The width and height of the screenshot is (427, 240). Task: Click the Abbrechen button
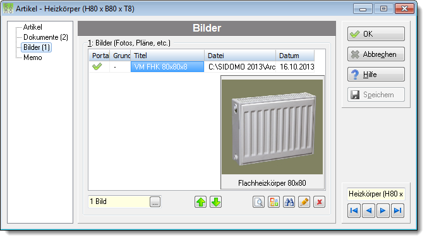point(376,54)
